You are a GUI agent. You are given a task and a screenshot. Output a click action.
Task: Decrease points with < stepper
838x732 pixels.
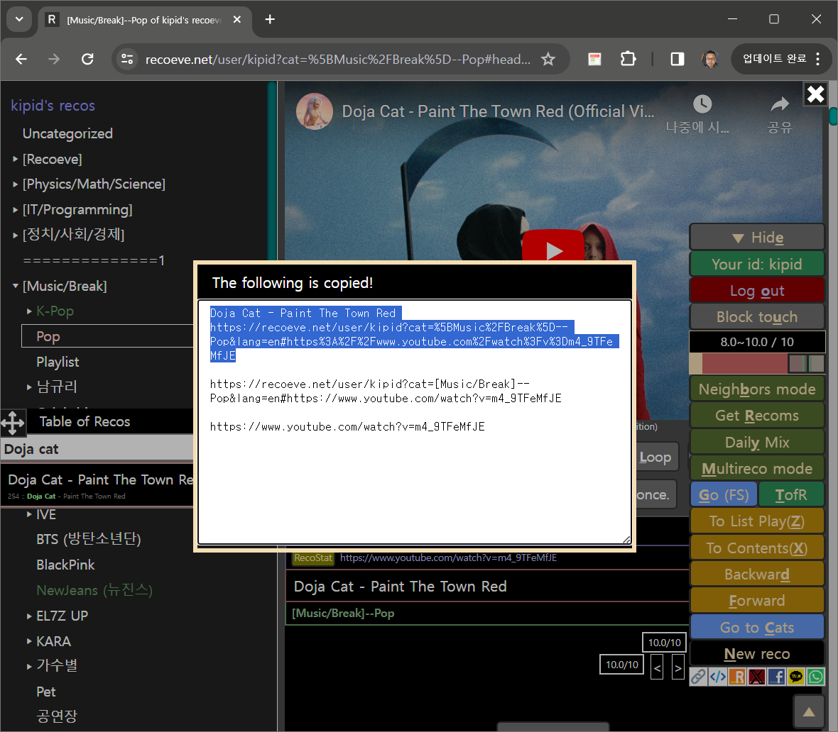[657, 668]
